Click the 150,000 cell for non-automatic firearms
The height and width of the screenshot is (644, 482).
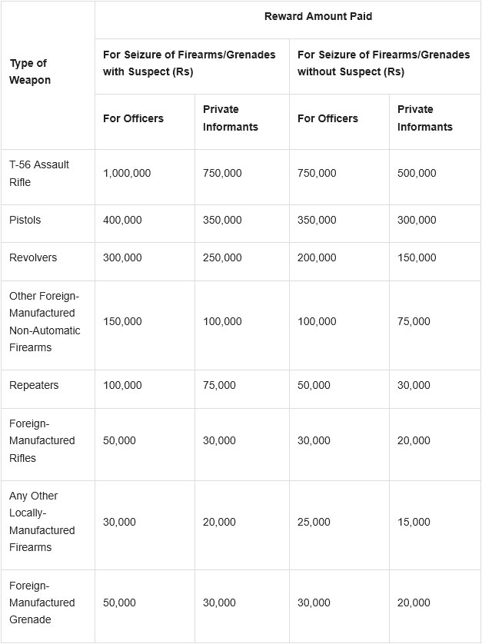click(x=122, y=321)
